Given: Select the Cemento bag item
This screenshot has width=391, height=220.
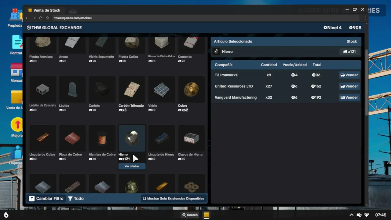Looking at the screenshot, I should 191,46.
